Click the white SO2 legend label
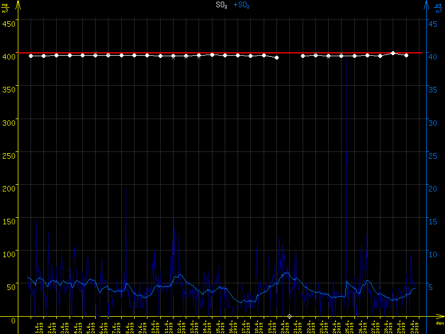 coord(221,5)
